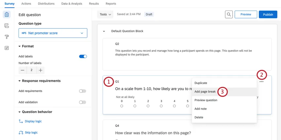Open Look and feel paint roller icon
This screenshot has height=140, width=281.
(x=7, y=37)
